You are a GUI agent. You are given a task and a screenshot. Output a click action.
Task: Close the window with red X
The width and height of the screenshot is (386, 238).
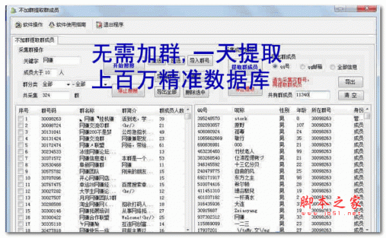point(367,8)
